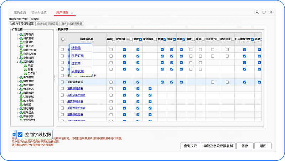
Task: Expand the 小畅协同 tree node arrow
Action: click(17, 58)
